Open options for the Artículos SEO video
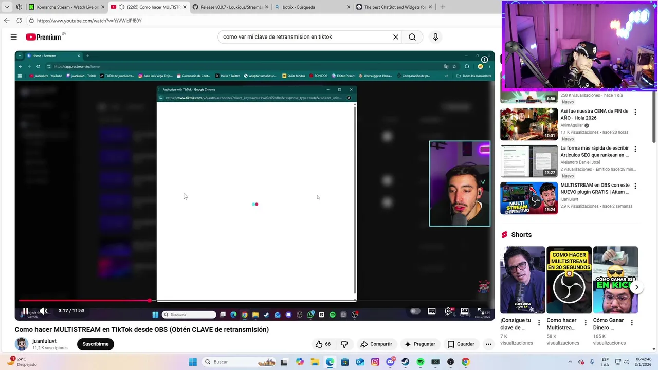The width and height of the screenshot is (658, 370). coord(635,149)
